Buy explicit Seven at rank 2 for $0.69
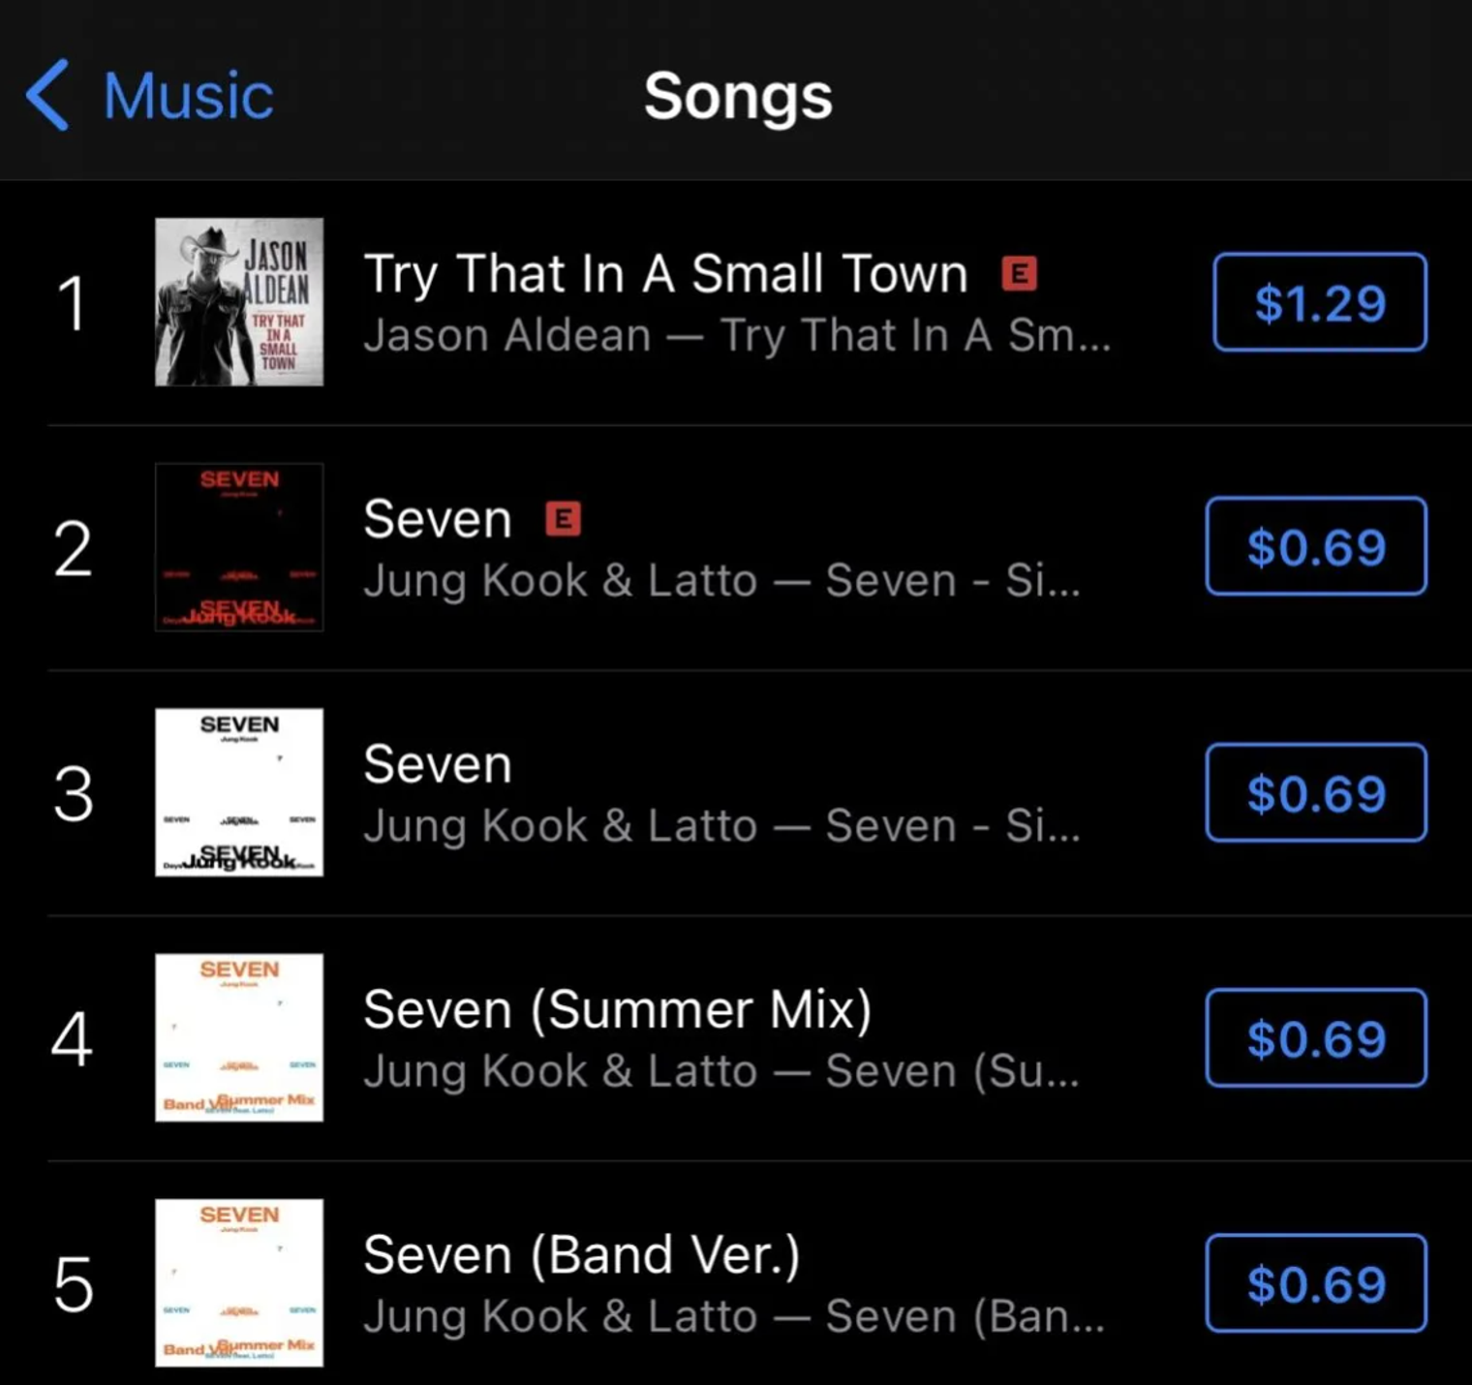 point(1316,546)
